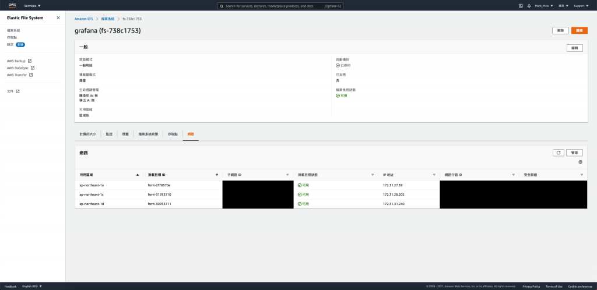
Task: Open the 文件 documentation link
Action: click(13, 91)
